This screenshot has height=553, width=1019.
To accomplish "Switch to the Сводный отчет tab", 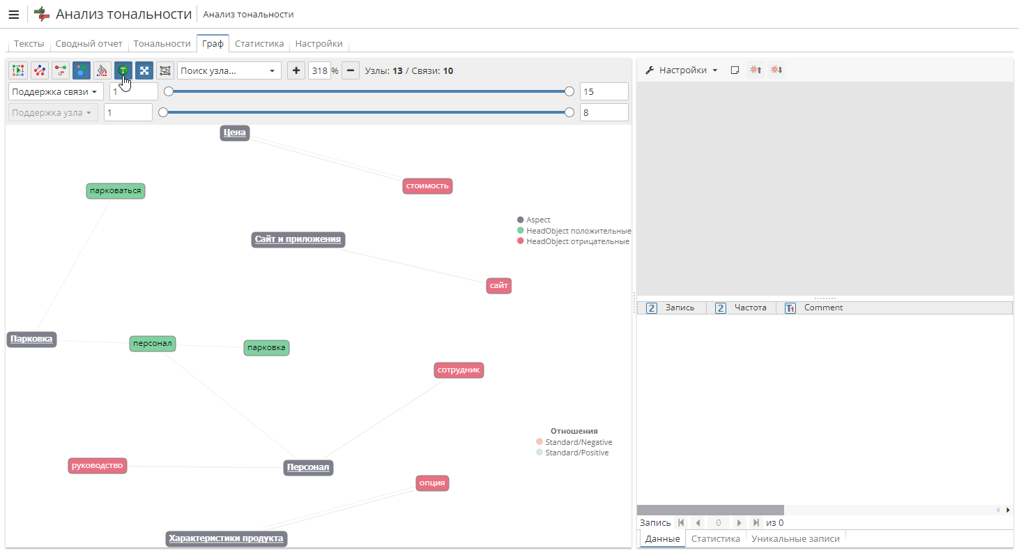I will [x=89, y=43].
